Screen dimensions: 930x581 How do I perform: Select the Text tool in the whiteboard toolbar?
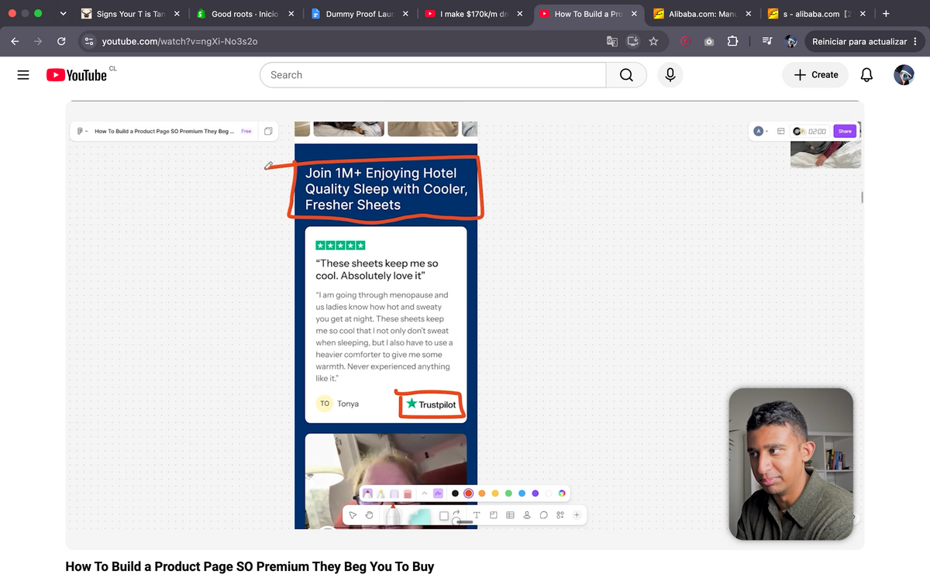pyautogui.click(x=476, y=515)
